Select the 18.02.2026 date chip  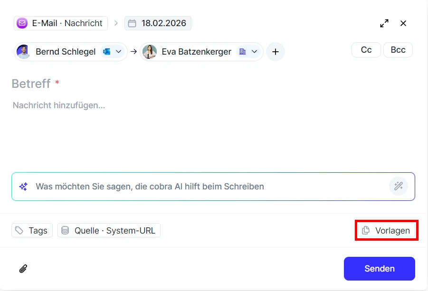(x=158, y=23)
